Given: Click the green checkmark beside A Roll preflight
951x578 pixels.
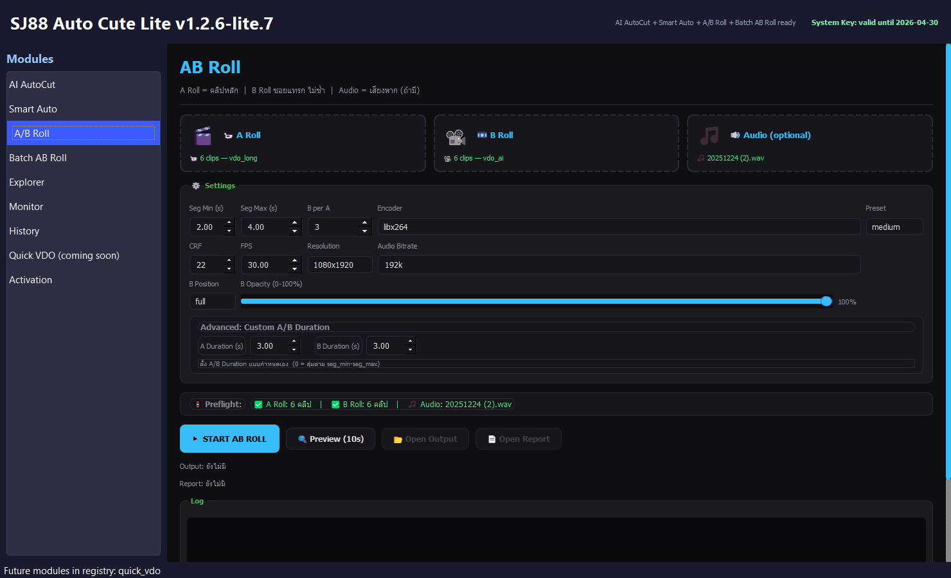Looking at the screenshot, I should (x=258, y=404).
